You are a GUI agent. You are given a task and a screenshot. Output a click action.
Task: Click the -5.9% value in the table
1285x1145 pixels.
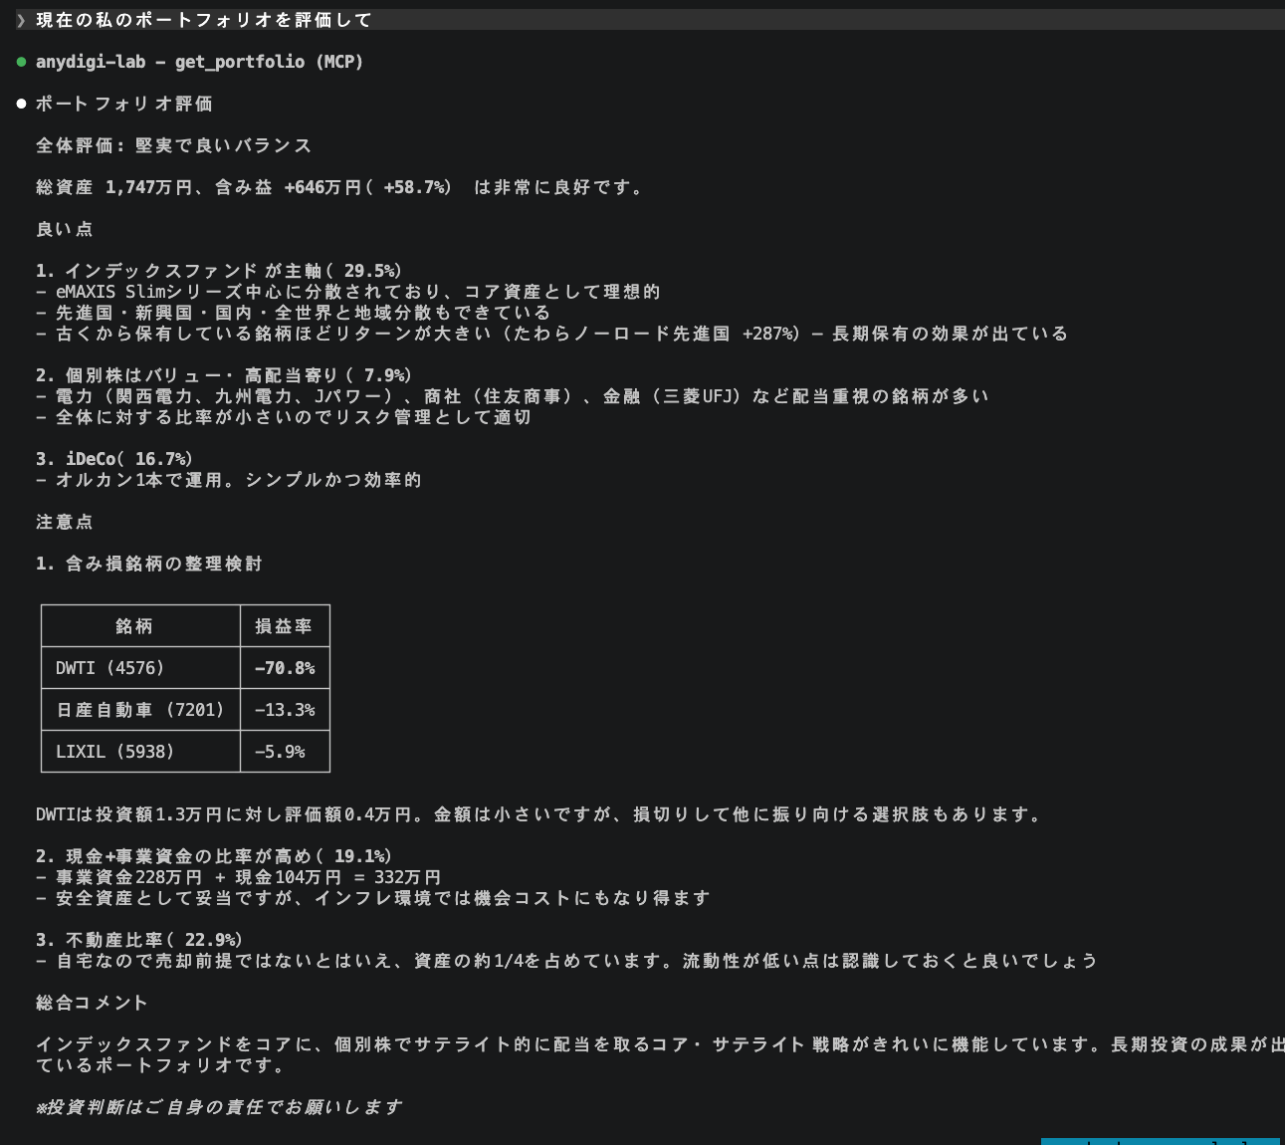click(x=280, y=752)
